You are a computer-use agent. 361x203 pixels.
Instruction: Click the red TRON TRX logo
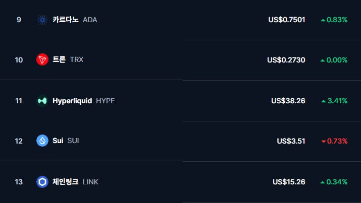(x=42, y=59)
